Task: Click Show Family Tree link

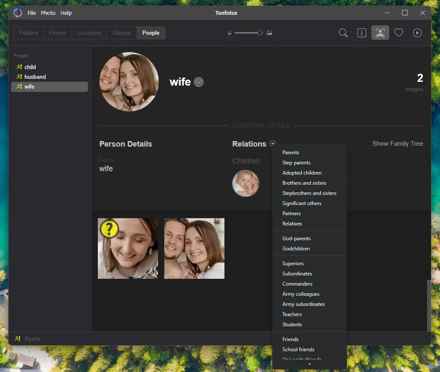Action: pyautogui.click(x=398, y=144)
